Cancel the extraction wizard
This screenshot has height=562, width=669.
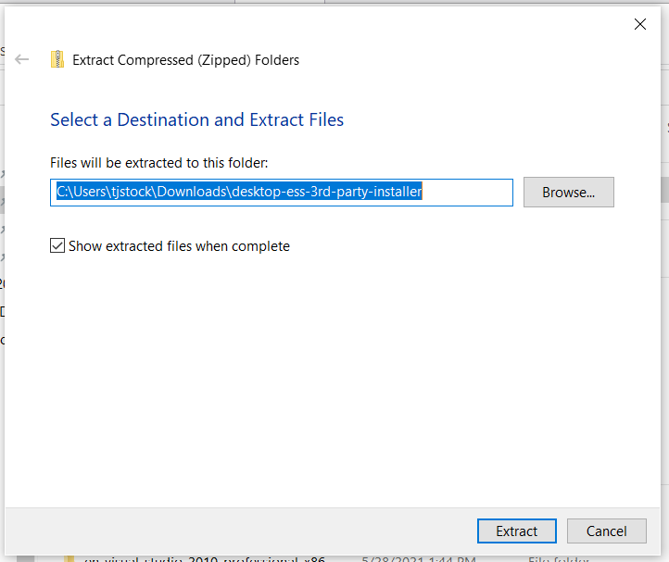(x=606, y=531)
